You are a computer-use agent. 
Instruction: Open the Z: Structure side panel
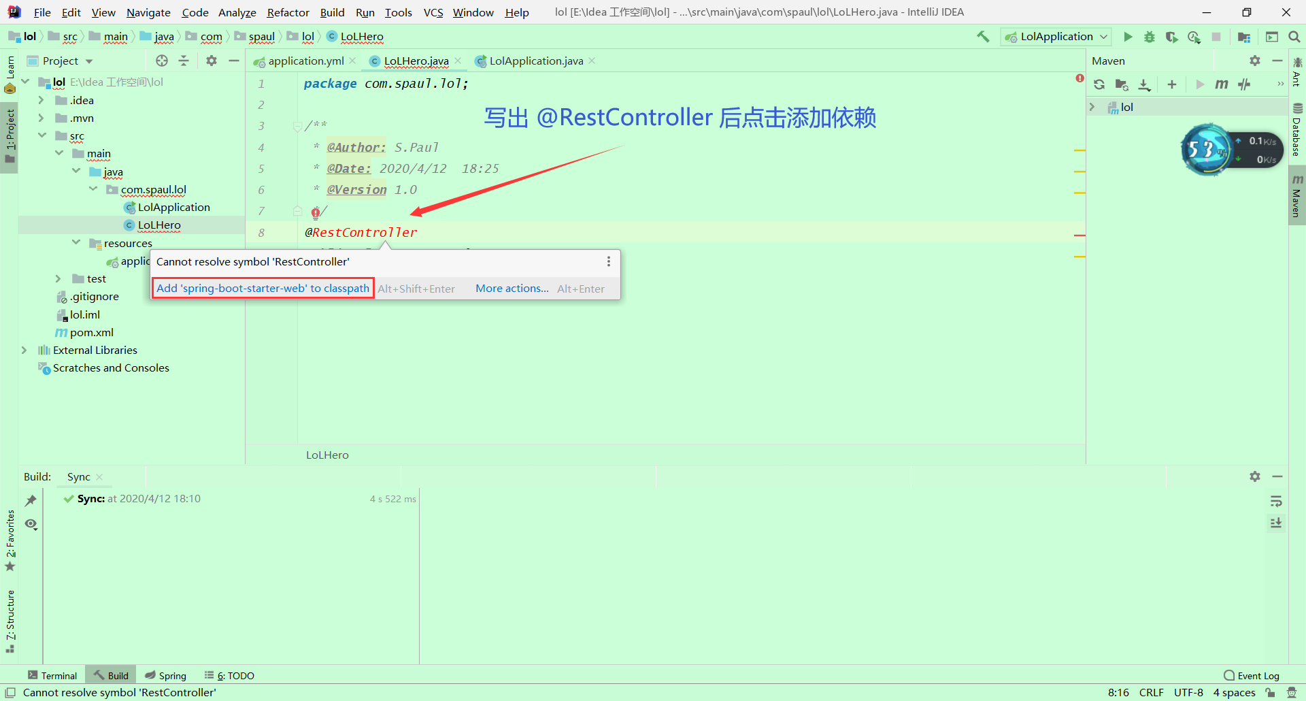click(10, 621)
